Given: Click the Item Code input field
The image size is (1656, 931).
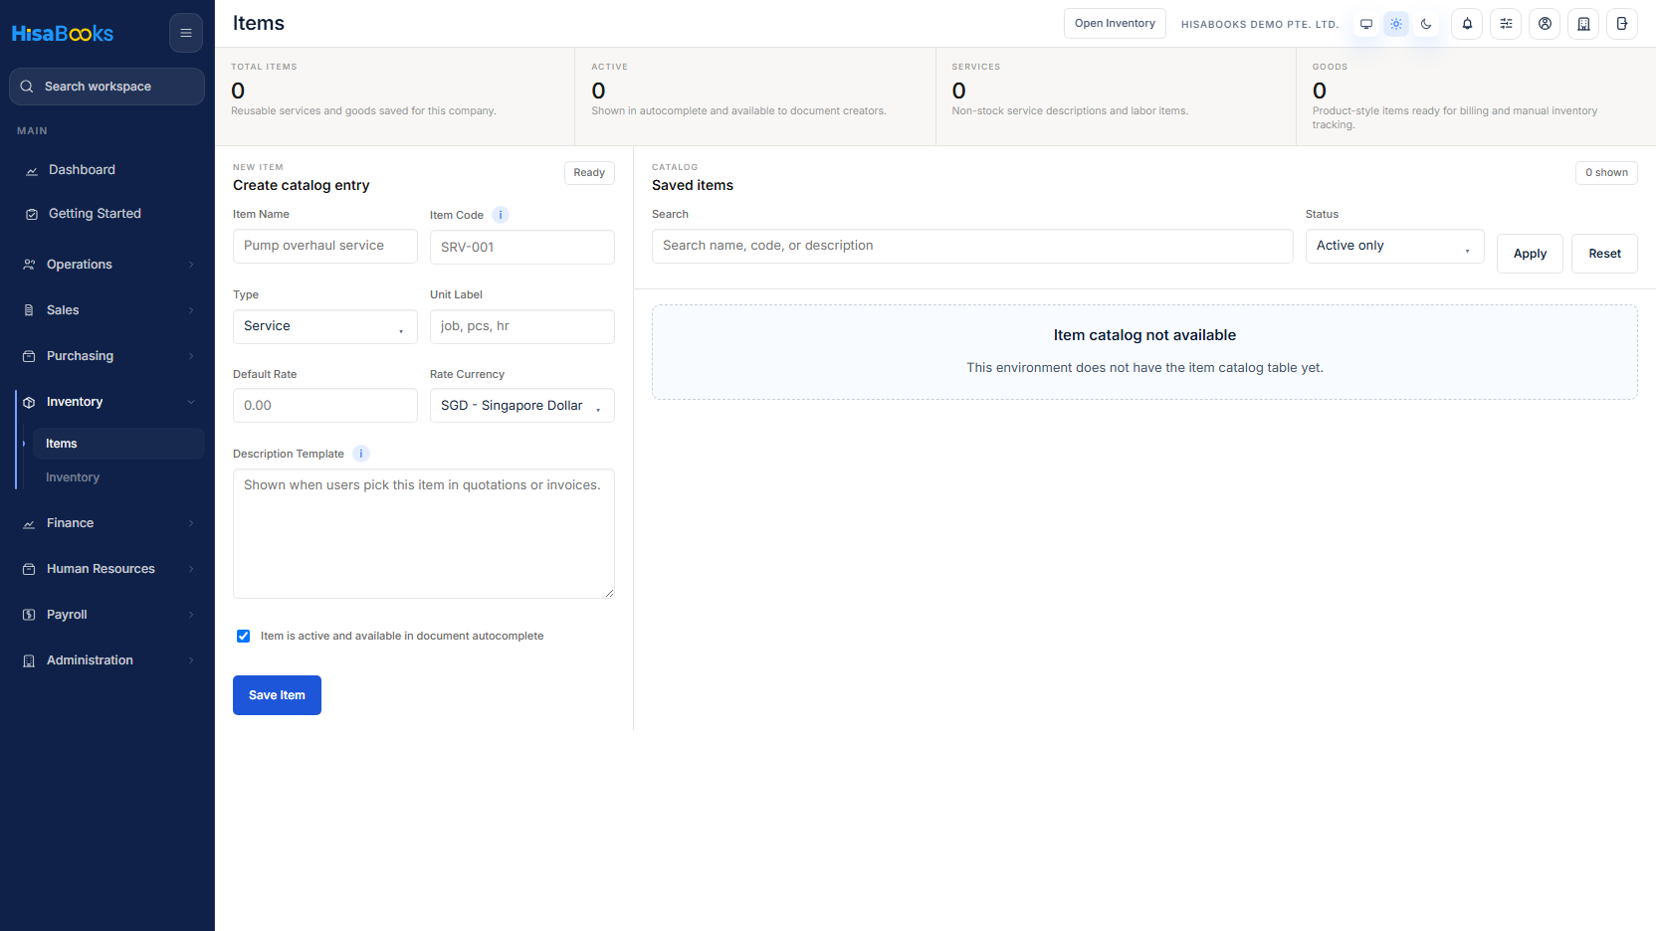Looking at the screenshot, I should tap(522, 247).
